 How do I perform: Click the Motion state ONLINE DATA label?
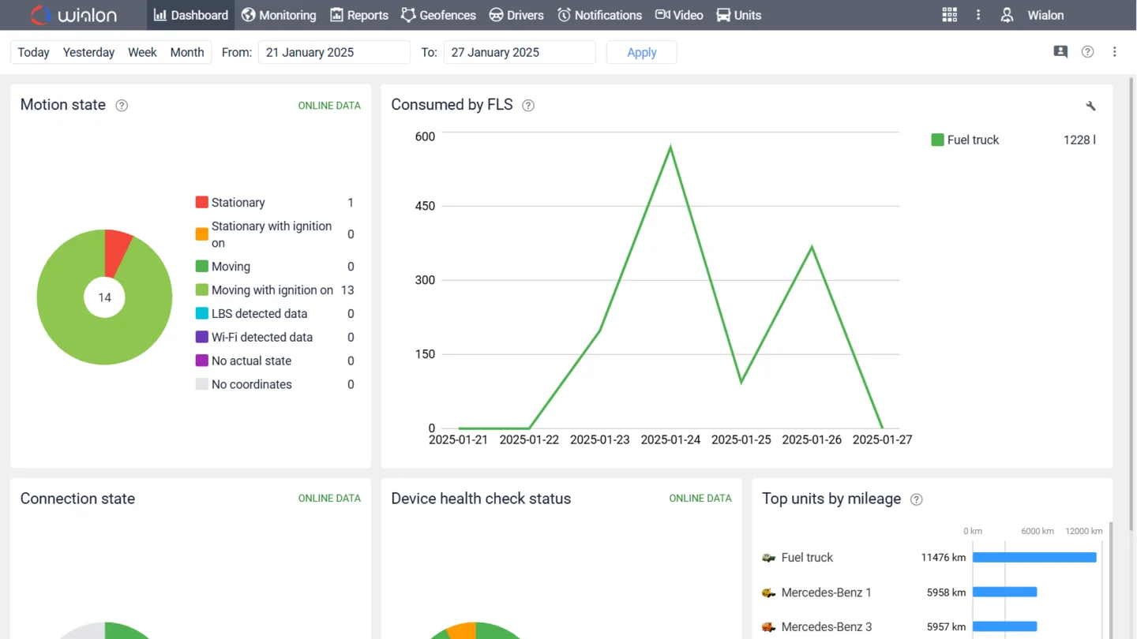click(329, 106)
